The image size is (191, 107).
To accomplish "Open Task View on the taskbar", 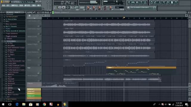I will point(10,104).
